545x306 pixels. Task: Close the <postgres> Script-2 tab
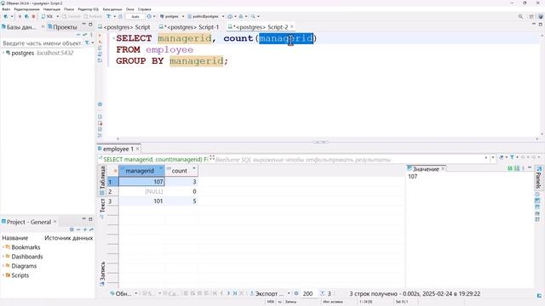click(291, 26)
